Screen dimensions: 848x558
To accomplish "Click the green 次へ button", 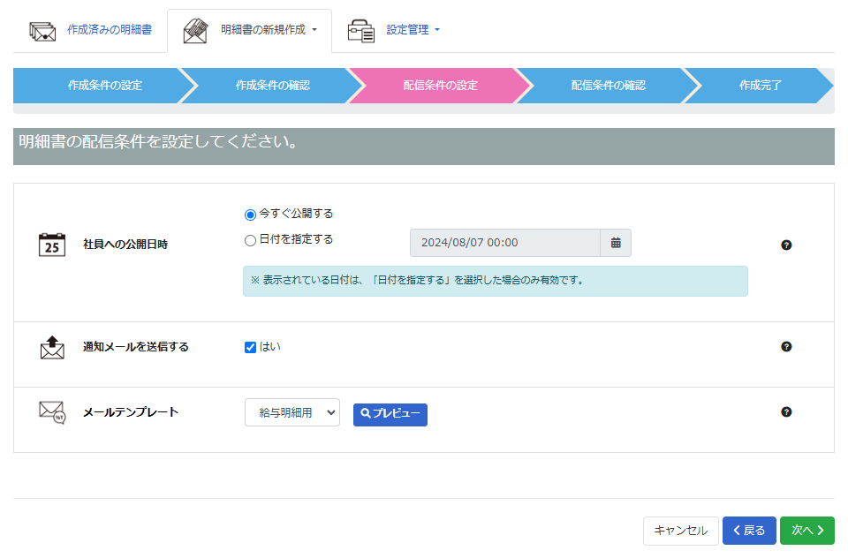I will tap(806, 531).
